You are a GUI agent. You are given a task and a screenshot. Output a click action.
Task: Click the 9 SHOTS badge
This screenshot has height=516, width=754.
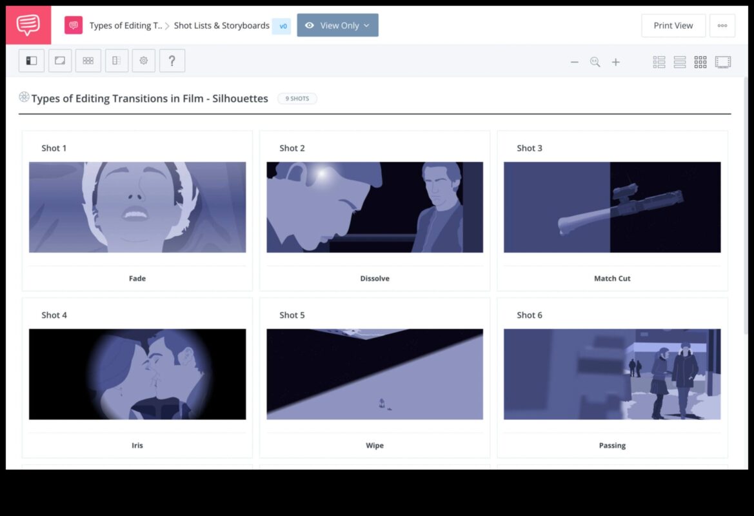click(297, 99)
